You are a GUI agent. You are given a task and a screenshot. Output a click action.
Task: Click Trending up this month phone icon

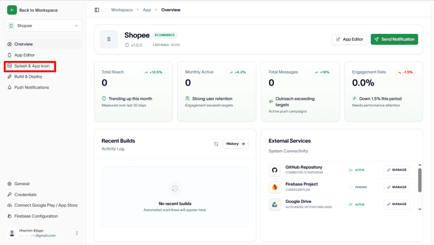[x=104, y=99]
